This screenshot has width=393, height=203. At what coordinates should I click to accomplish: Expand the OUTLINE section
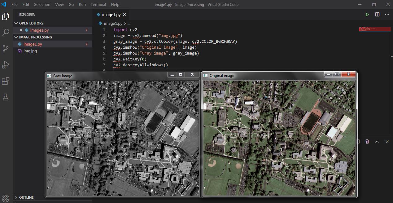click(x=16, y=197)
